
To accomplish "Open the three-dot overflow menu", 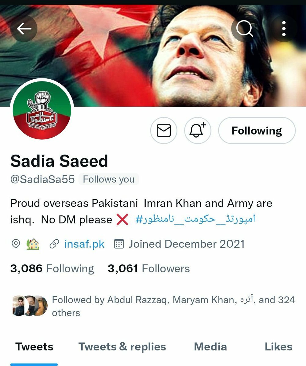I will tap(284, 29).
